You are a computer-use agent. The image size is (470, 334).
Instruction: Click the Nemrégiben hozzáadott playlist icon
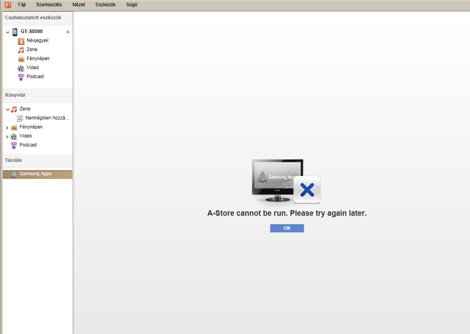20,118
